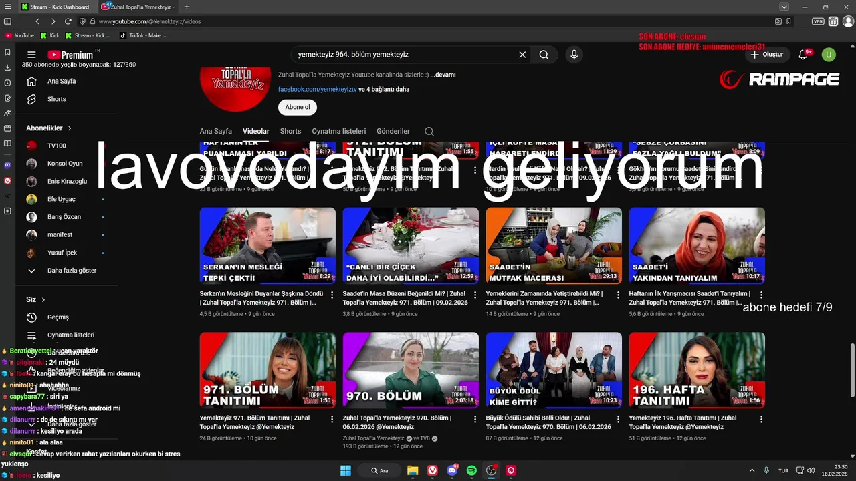Open the Opera sidebar downloads icon
Viewport: 856px width, 481px height.
(x=7, y=67)
